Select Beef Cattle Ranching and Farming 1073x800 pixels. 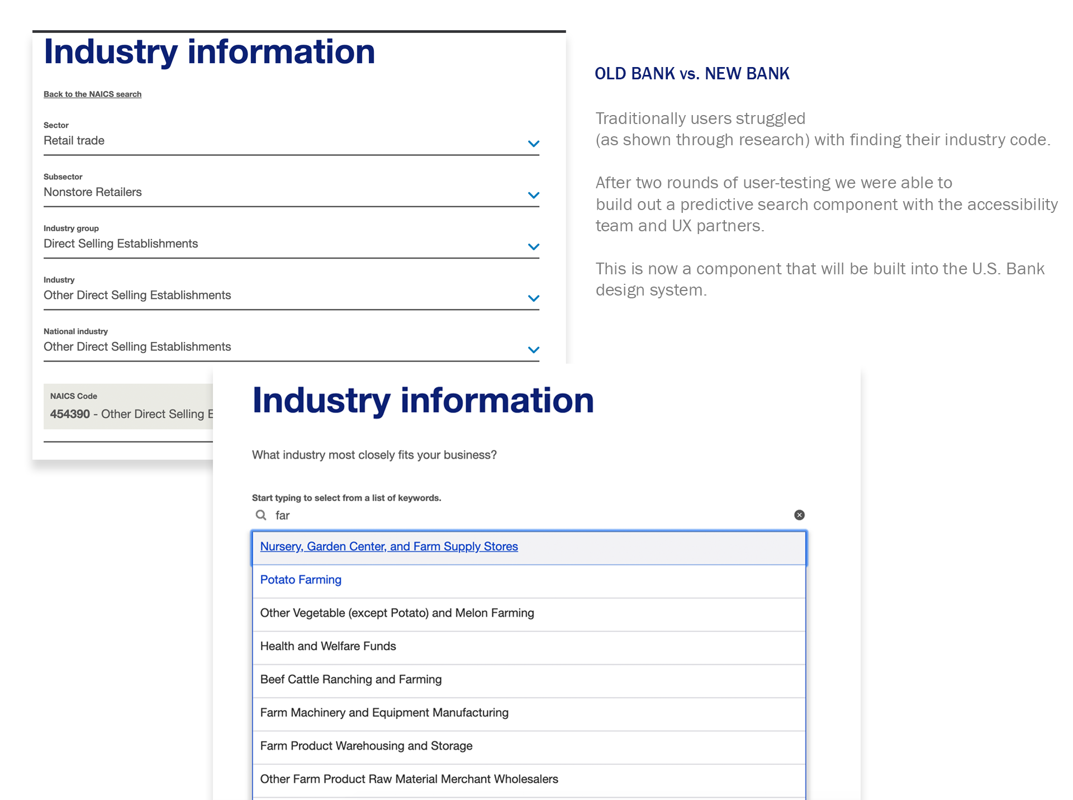[351, 679]
